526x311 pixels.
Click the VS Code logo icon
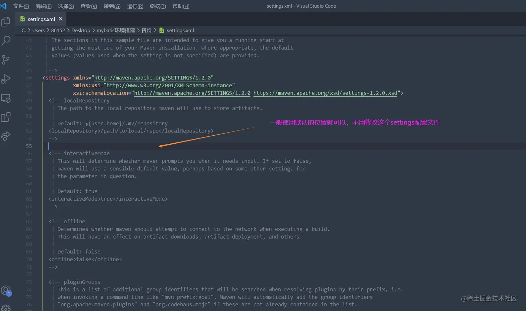point(4,6)
